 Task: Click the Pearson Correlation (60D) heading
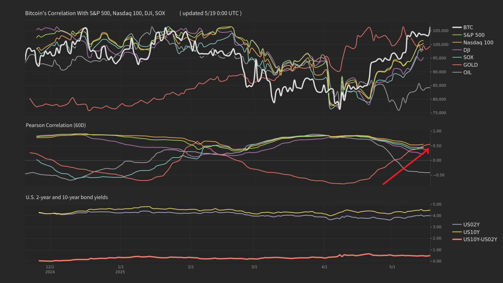[56, 125]
